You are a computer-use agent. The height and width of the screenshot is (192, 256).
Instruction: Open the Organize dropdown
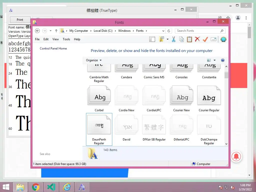94,60
